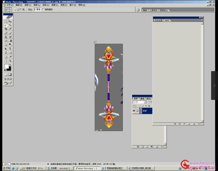The height and width of the screenshot is (171, 218).
Task: Select the Healing Brush tool
Action: point(6,33)
